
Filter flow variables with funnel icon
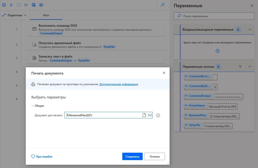click(x=240, y=67)
